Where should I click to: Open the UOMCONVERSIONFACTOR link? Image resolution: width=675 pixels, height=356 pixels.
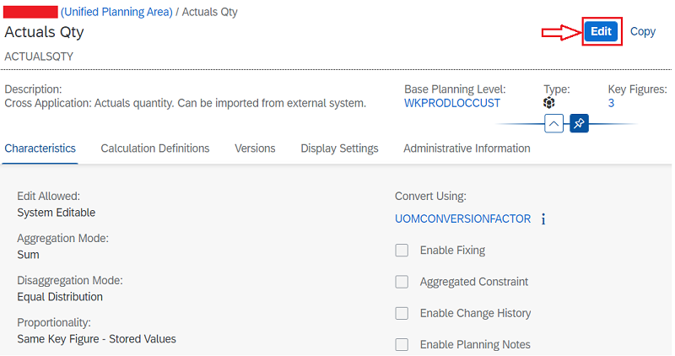pyautogui.click(x=462, y=218)
